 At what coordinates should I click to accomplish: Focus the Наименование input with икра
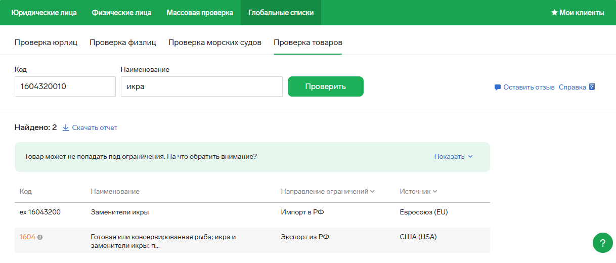point(202,86)
